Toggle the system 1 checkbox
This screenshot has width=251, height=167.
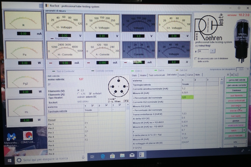click(x=93, y=106)
